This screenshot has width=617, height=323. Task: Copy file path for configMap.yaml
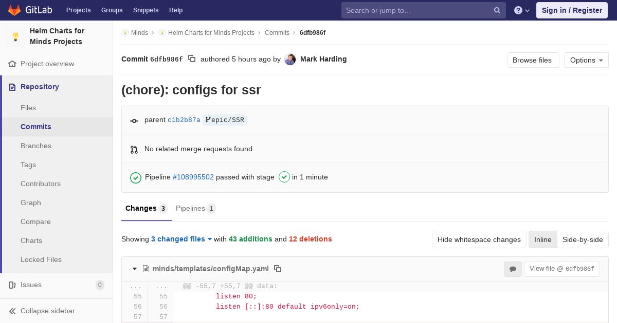click(x=278, y=269)
